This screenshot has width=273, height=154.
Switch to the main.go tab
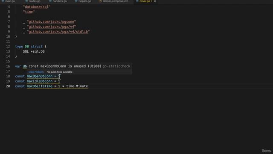point(10,1)
